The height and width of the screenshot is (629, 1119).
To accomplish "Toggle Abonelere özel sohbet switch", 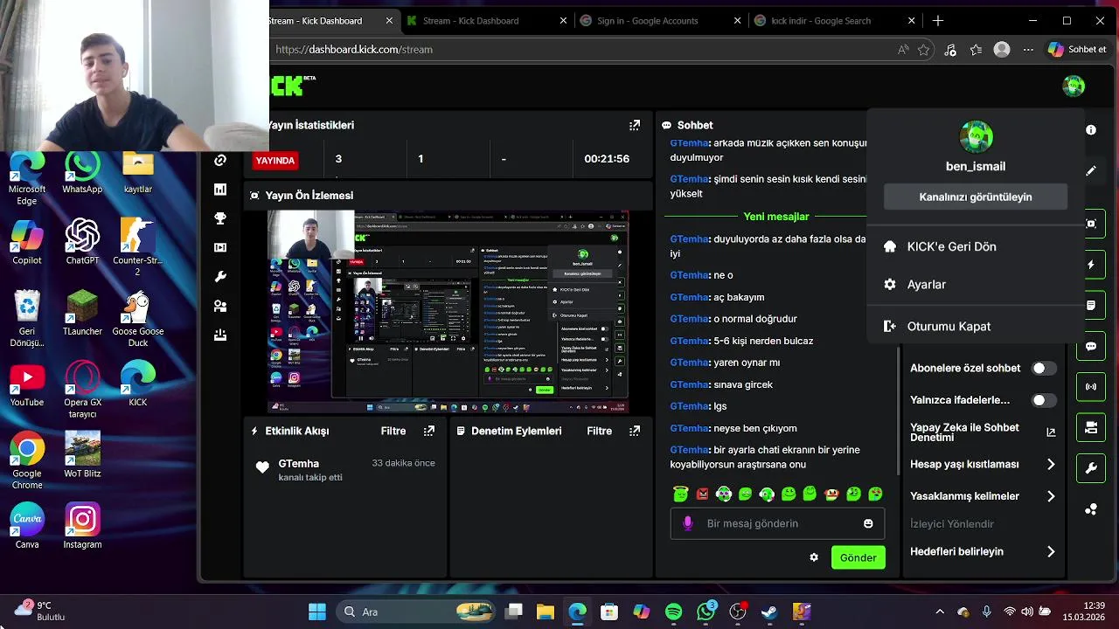I will point(1042,369).
